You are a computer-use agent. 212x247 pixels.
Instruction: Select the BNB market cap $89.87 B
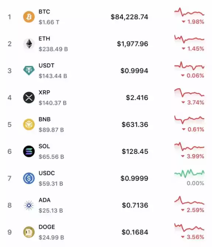point(51,130)
